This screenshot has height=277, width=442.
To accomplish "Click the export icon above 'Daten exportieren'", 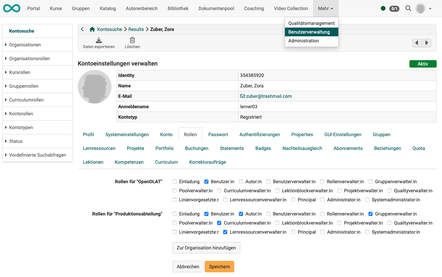I will pos(98,40).
